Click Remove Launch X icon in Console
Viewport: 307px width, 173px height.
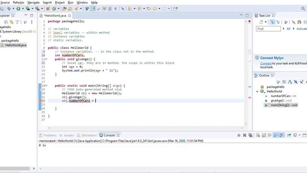pyautogui.click(x=245, y=135)
